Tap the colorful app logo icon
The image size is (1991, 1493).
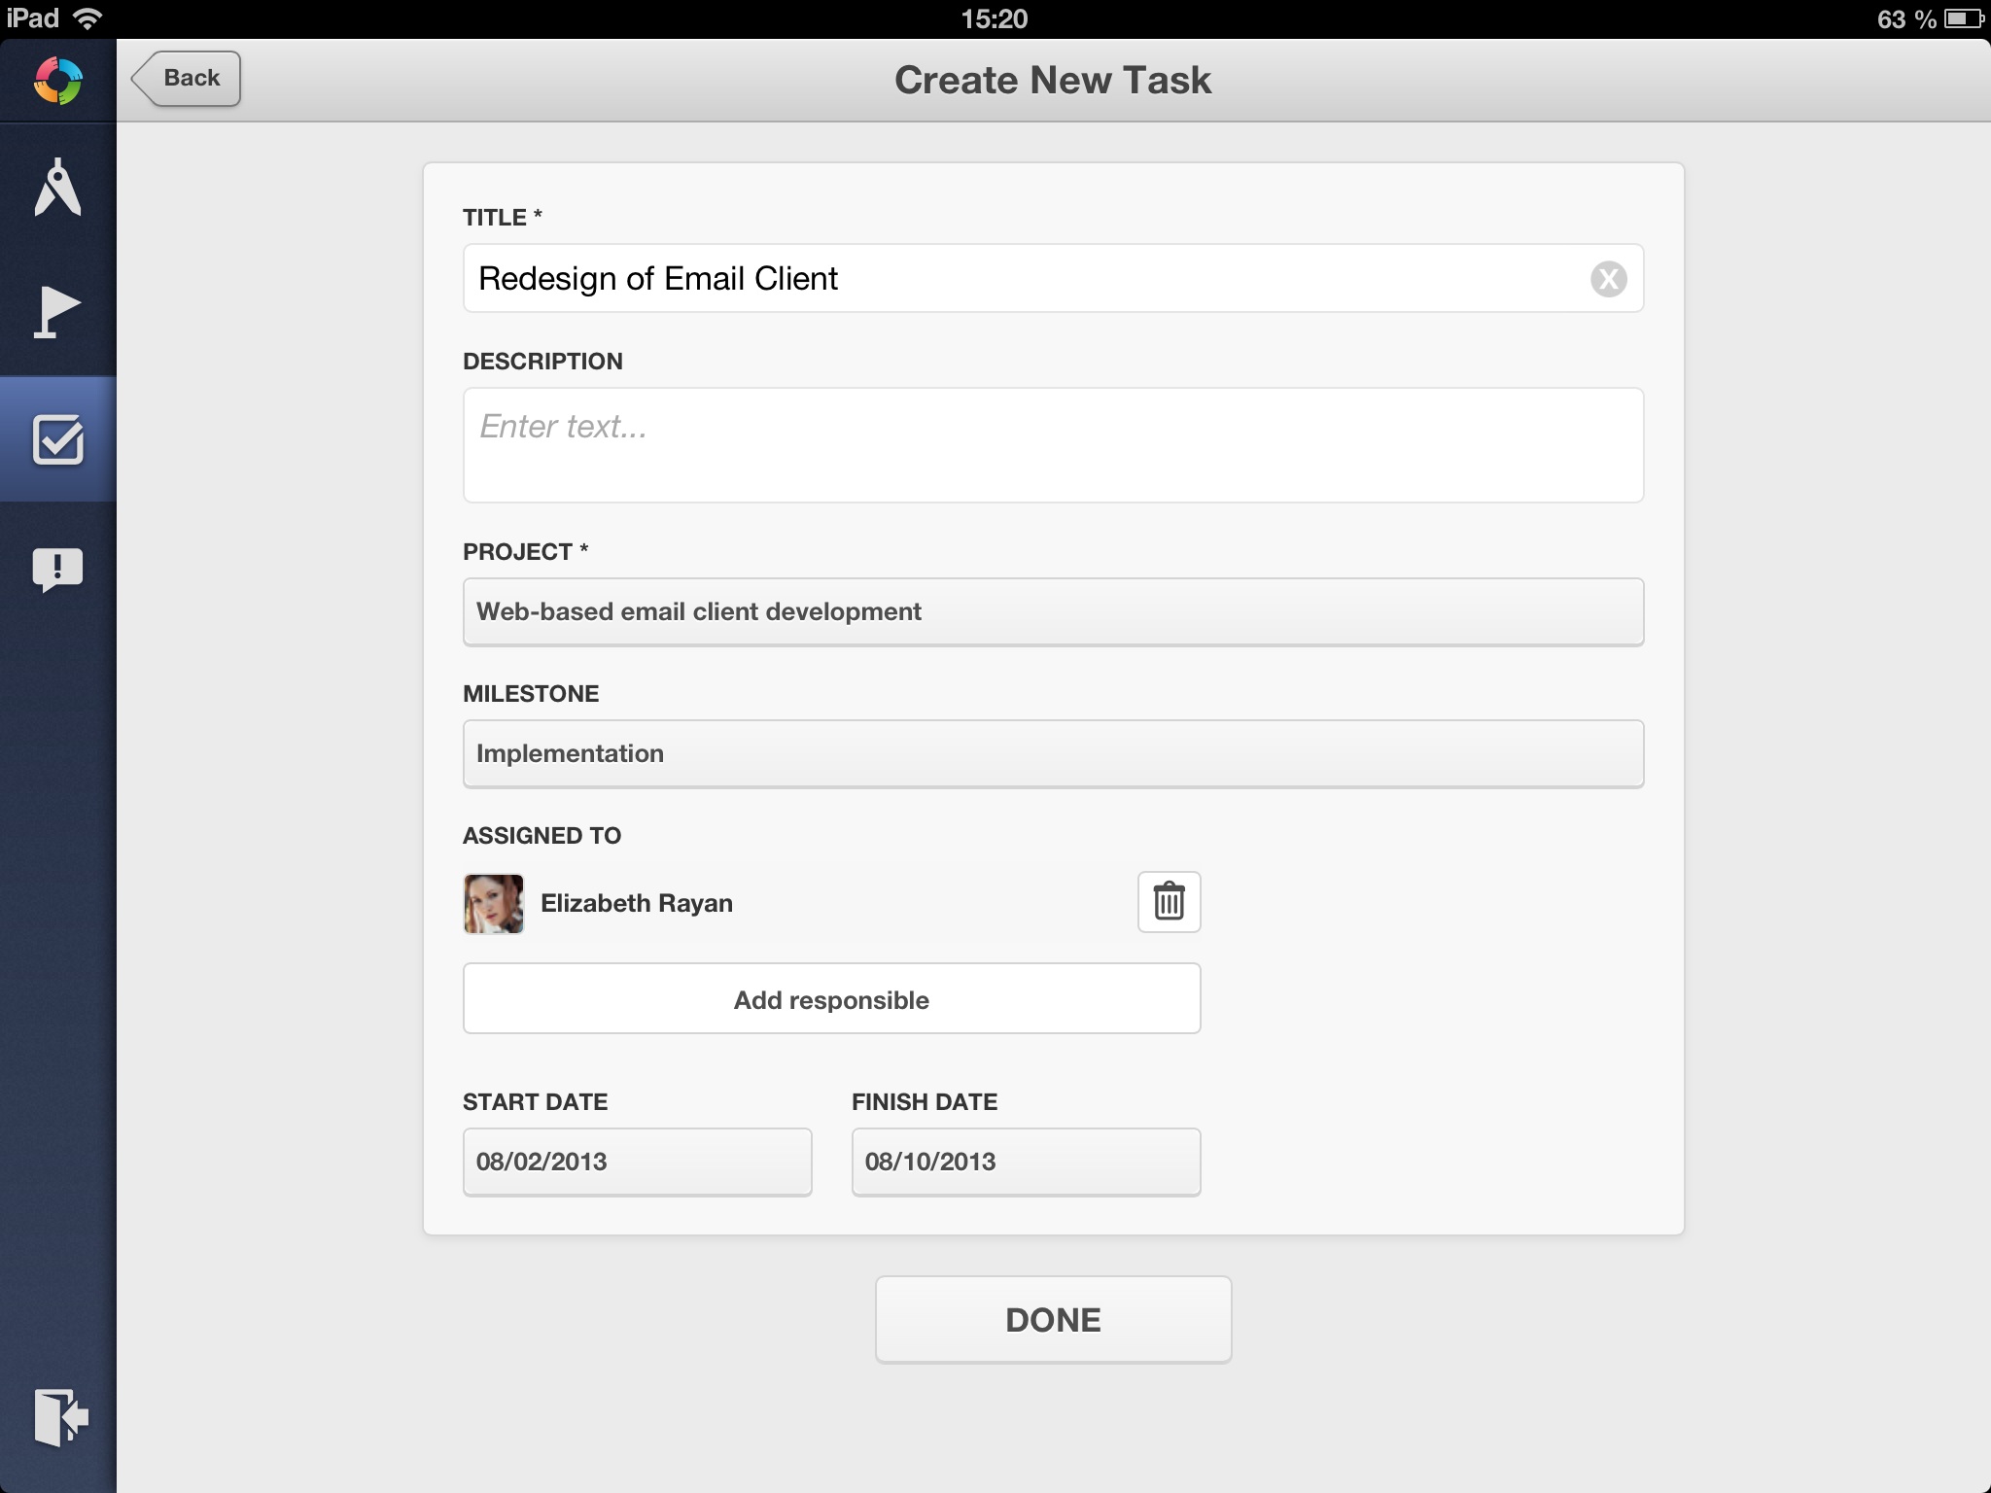(x=57, y=80)
